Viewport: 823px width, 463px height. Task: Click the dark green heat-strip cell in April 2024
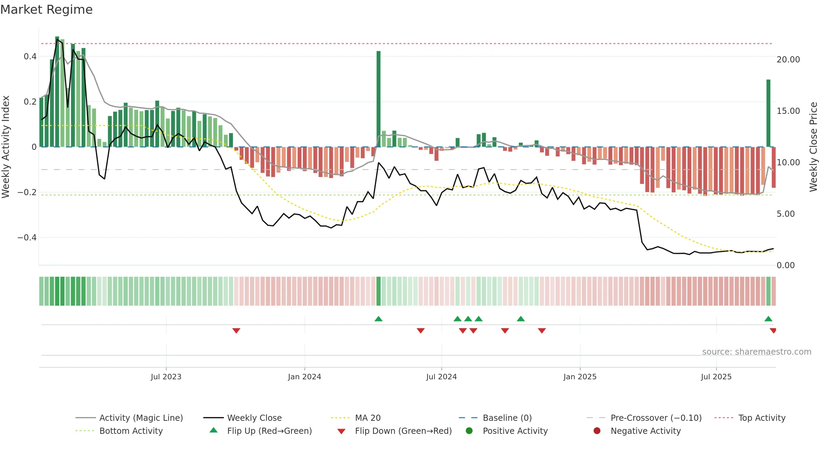pos(379,291)
